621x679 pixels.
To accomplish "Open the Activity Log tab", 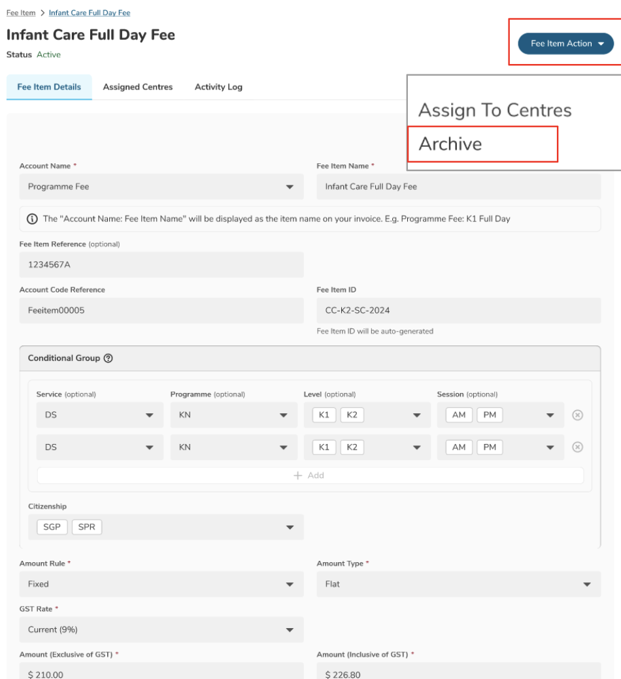I will 218,87.
